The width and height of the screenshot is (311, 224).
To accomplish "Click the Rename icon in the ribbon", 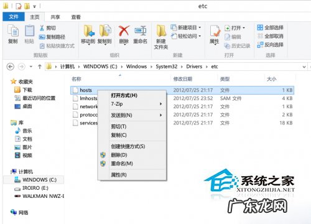I will click(141, 31).
